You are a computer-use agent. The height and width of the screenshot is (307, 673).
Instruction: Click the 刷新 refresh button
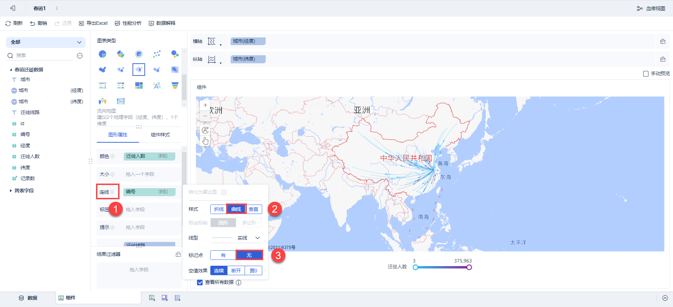pos(14,23)
